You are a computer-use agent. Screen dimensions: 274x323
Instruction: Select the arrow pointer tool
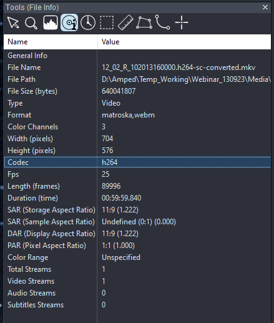point(13,22)
